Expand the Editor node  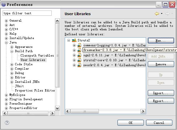tap(12, 78)
